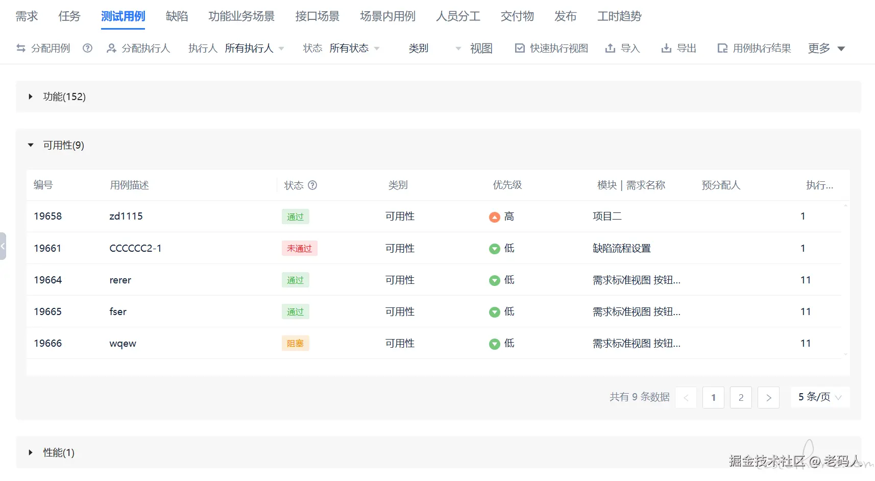Click the high priority icon for zd1115
875x481 pixels.
click(x=494, y=217)
